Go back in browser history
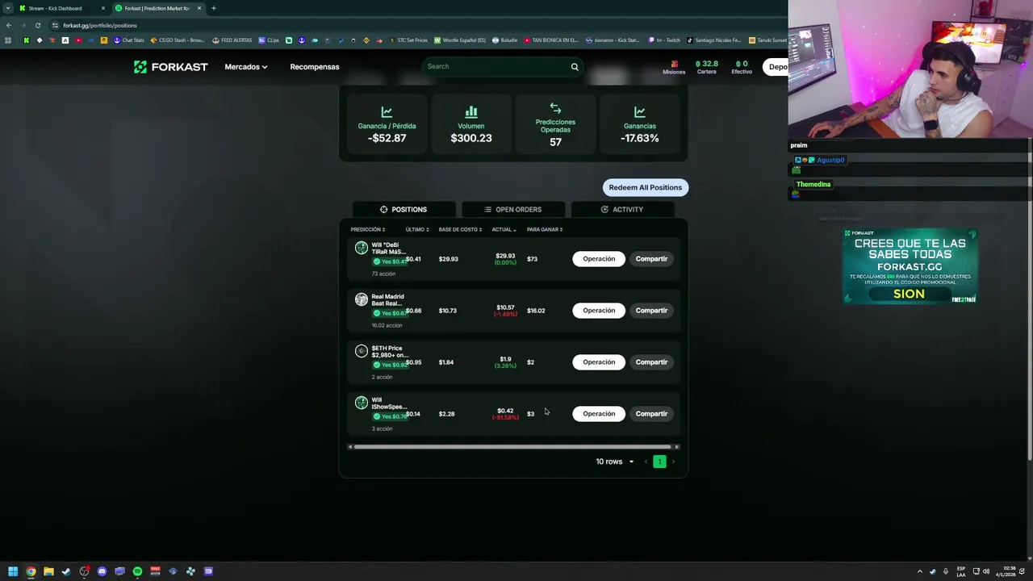This screenshot has height=581, width=1033. click(8, 25)
